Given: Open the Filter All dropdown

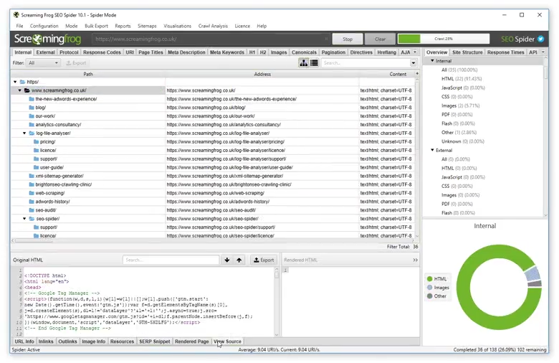Looking at the screenshot, I should click(44, 63).
